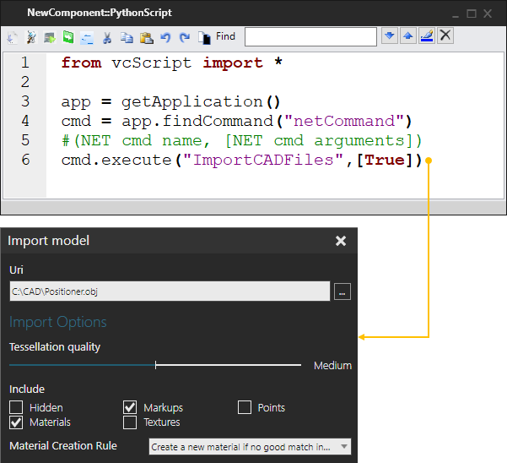The height and width of the screenshot is (463, 507).
Task: Click the Find previous up arrow
Action: coord(407,35)
